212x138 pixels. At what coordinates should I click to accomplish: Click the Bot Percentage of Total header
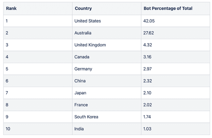[176, 9]
